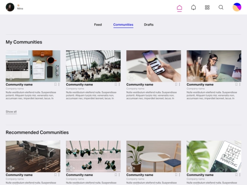Switch to the Feed tab
247x185 pixels.
pyautogui.click(x=98, y=25)
